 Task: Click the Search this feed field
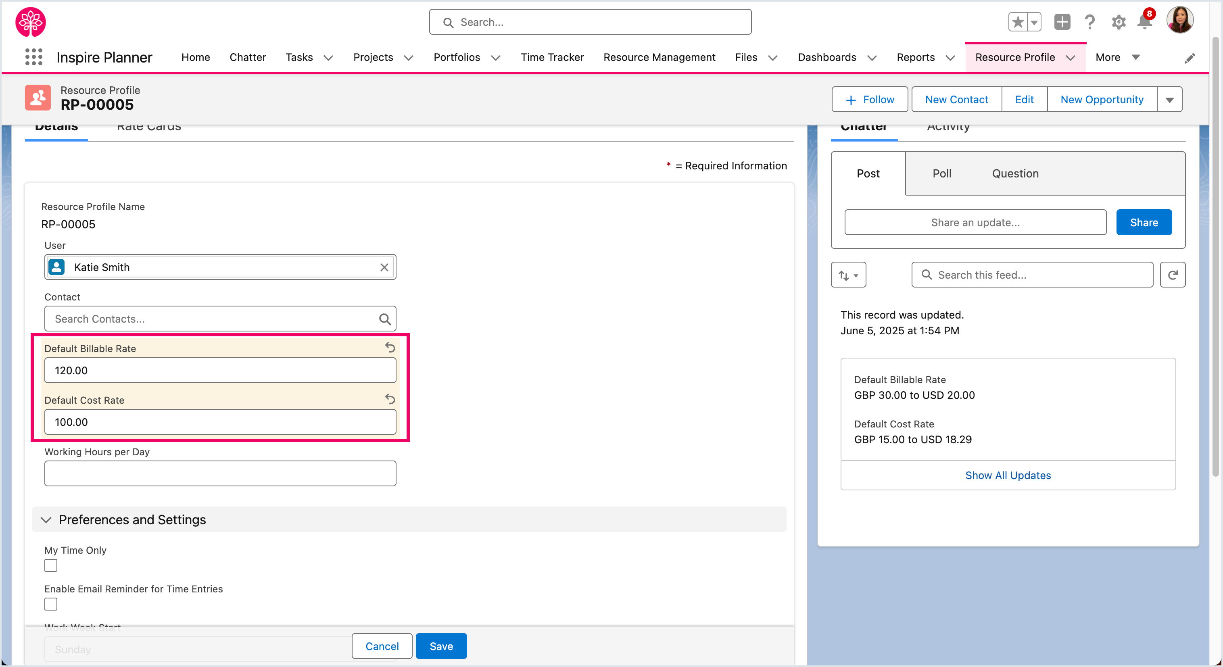coord(1032,275)
